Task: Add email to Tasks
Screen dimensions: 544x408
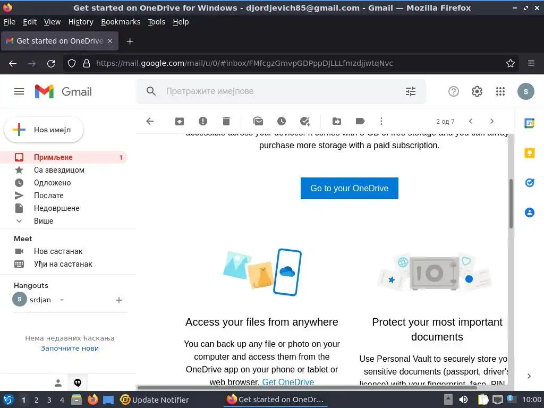Action: pyautogui.click(x=305, y=121)
